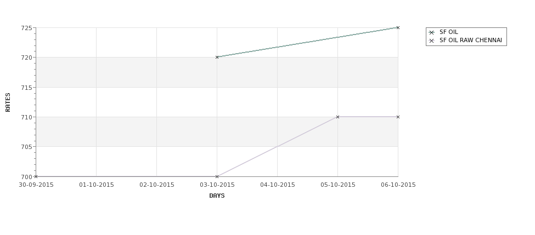
Task: Click the 01-10-2015 date label
Action: click(x=97, y=185)
